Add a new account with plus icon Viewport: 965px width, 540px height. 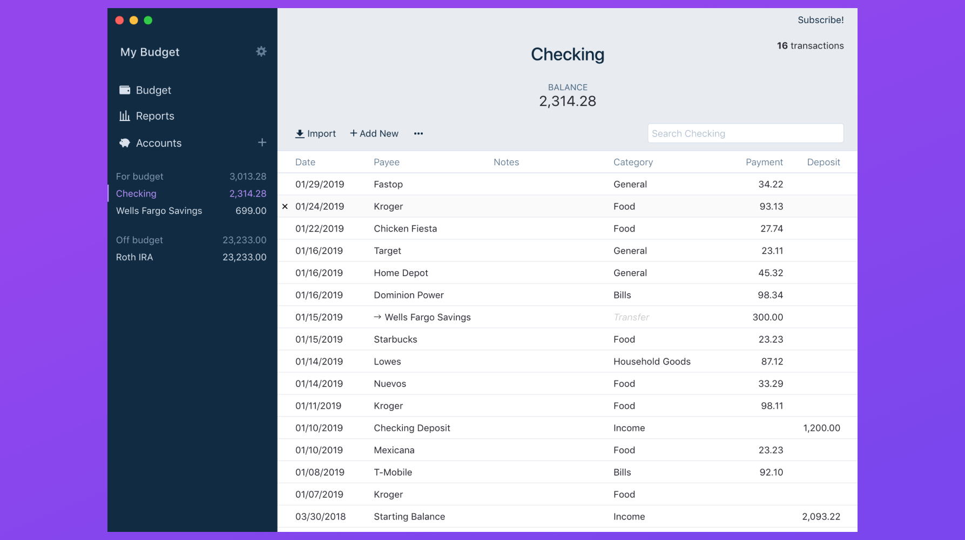pyautogui.click(x=262, y=143)
